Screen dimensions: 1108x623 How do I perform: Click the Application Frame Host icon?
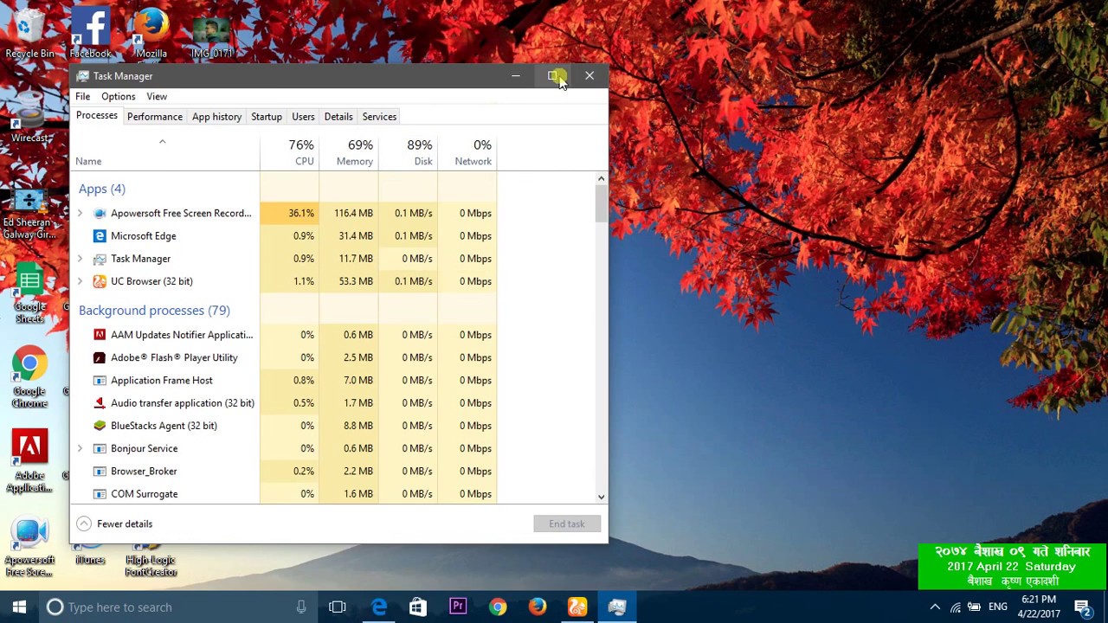[x=100, y=380]
